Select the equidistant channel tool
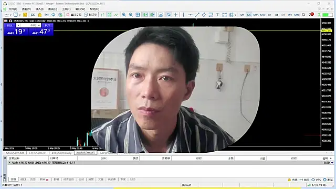 (x=204, y=15)
